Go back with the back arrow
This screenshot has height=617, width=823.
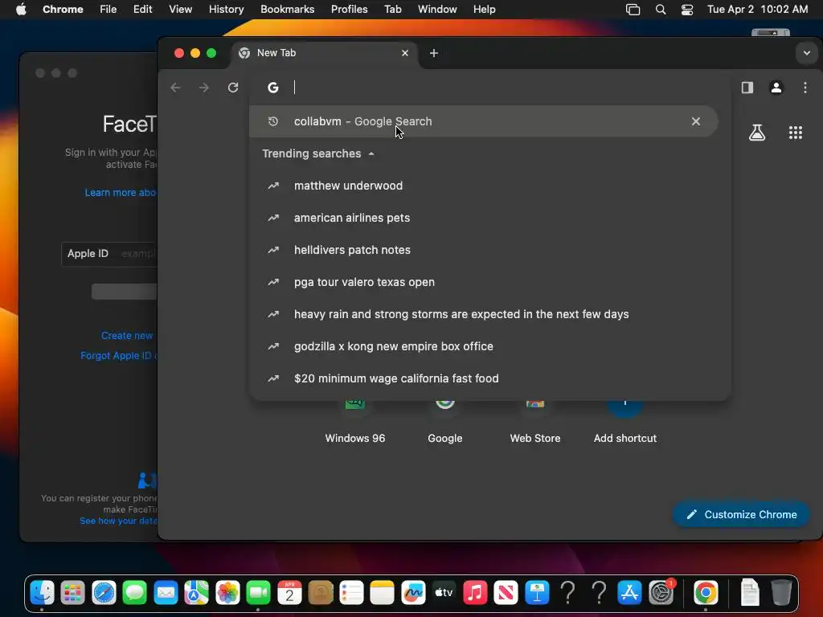175,88
